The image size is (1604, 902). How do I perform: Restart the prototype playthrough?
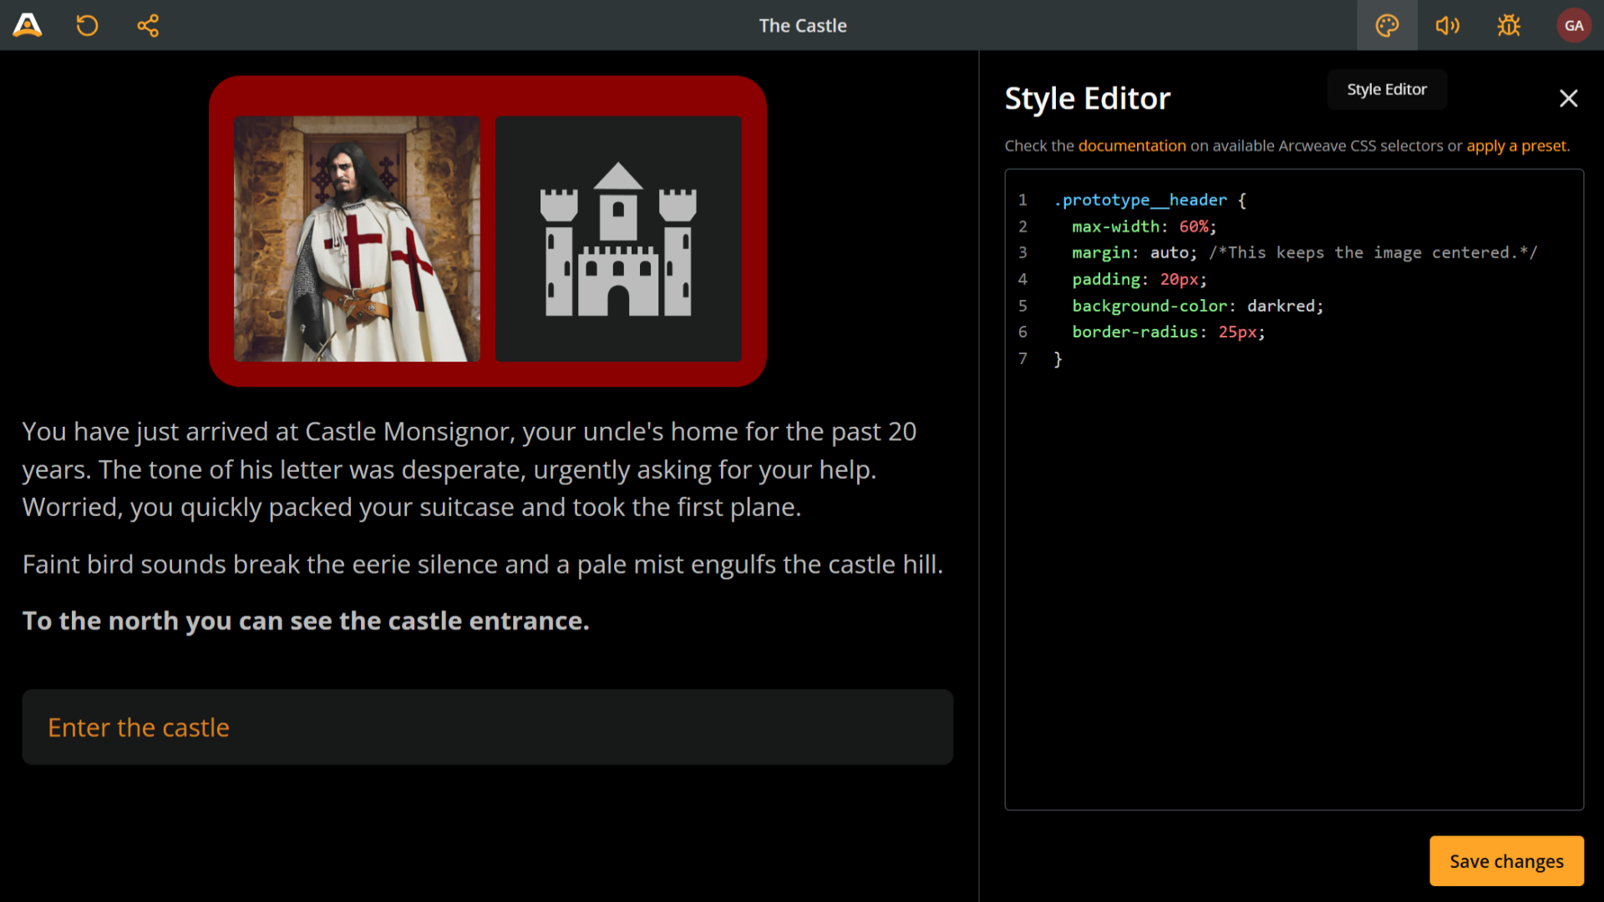(x=87, y=25)
